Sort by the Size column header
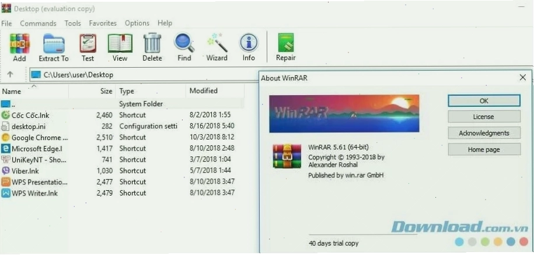The width and height of the screenshot is (534, 255). 92,91
